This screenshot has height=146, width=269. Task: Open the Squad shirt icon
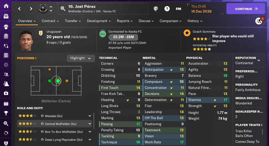(x=6, y=27)
